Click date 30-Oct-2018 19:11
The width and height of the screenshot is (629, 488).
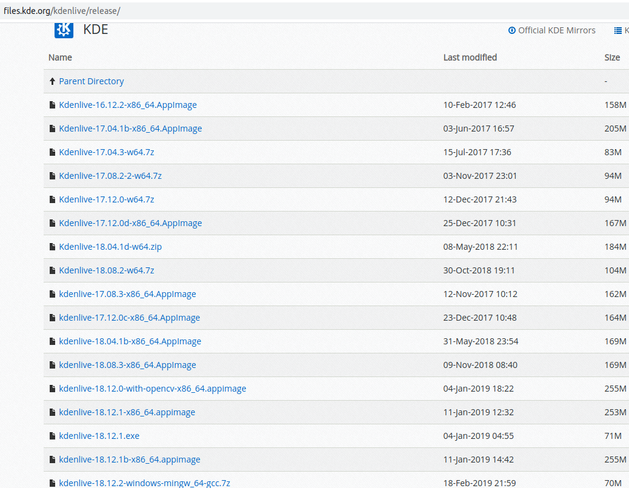coord(479,271)
